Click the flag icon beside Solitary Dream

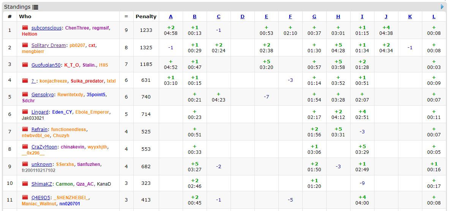[25, 45]
